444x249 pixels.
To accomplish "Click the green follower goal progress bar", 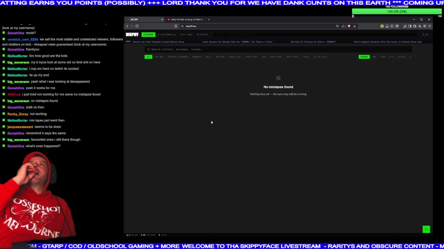I will [x=397, y=11].
